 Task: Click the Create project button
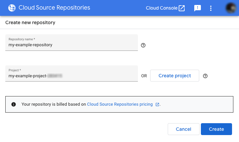[174, 76]
